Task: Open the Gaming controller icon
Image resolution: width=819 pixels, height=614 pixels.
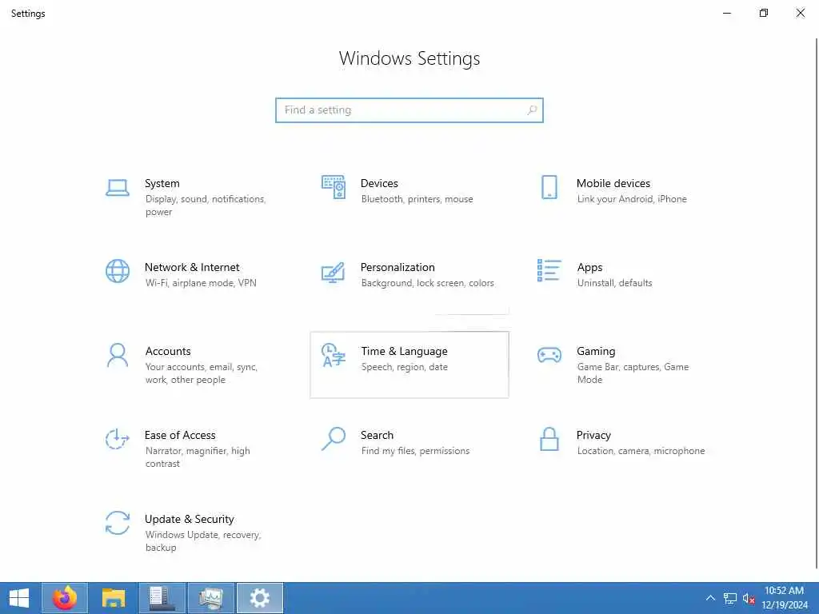Action: (549, 355)
